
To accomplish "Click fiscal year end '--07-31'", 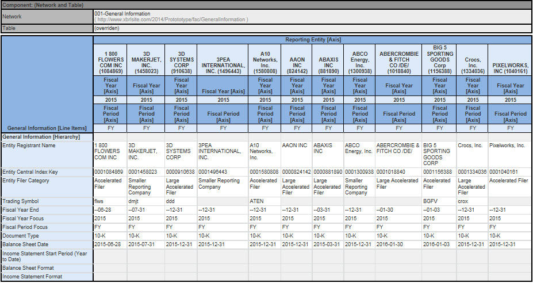I will pyautogui.click(x=137, y=210).
